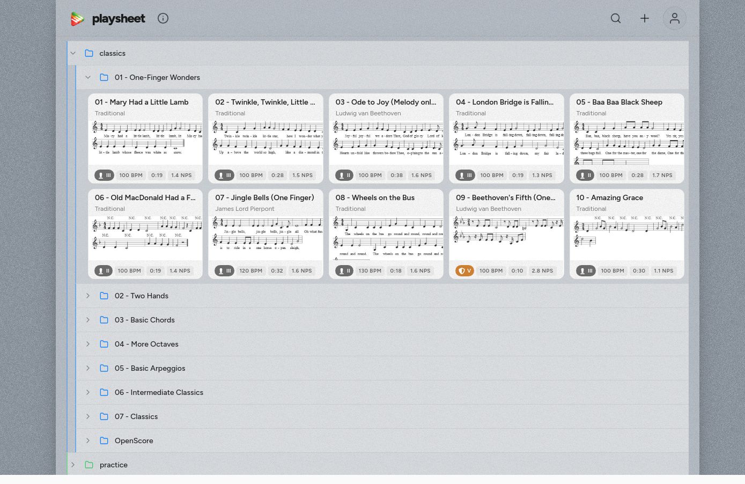
Task: Expand the practice folder chevron
Action: [73, 465]
